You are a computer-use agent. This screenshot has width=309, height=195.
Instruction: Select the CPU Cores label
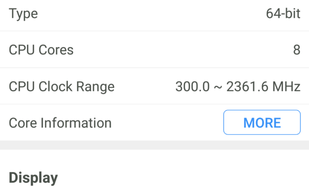click(x=41, y=50)
